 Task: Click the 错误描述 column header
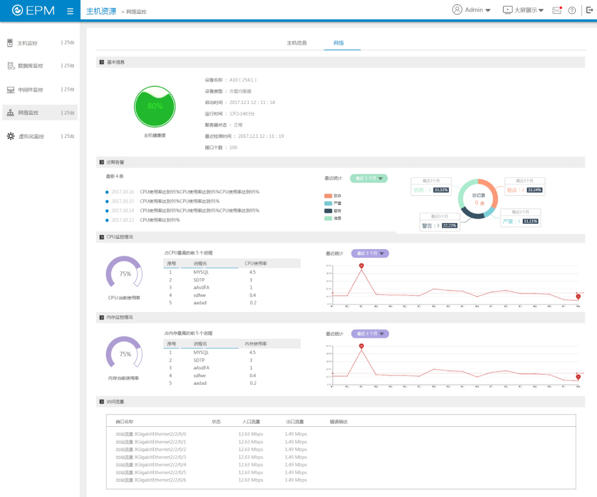click(338, 422)
